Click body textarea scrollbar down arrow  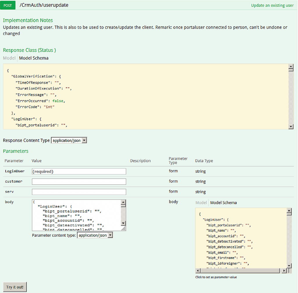(x=123, y=223)
